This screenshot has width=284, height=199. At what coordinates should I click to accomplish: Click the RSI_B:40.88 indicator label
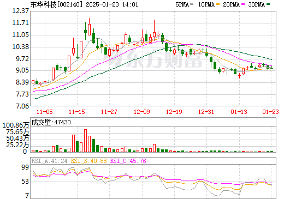[x=88, y=161]
